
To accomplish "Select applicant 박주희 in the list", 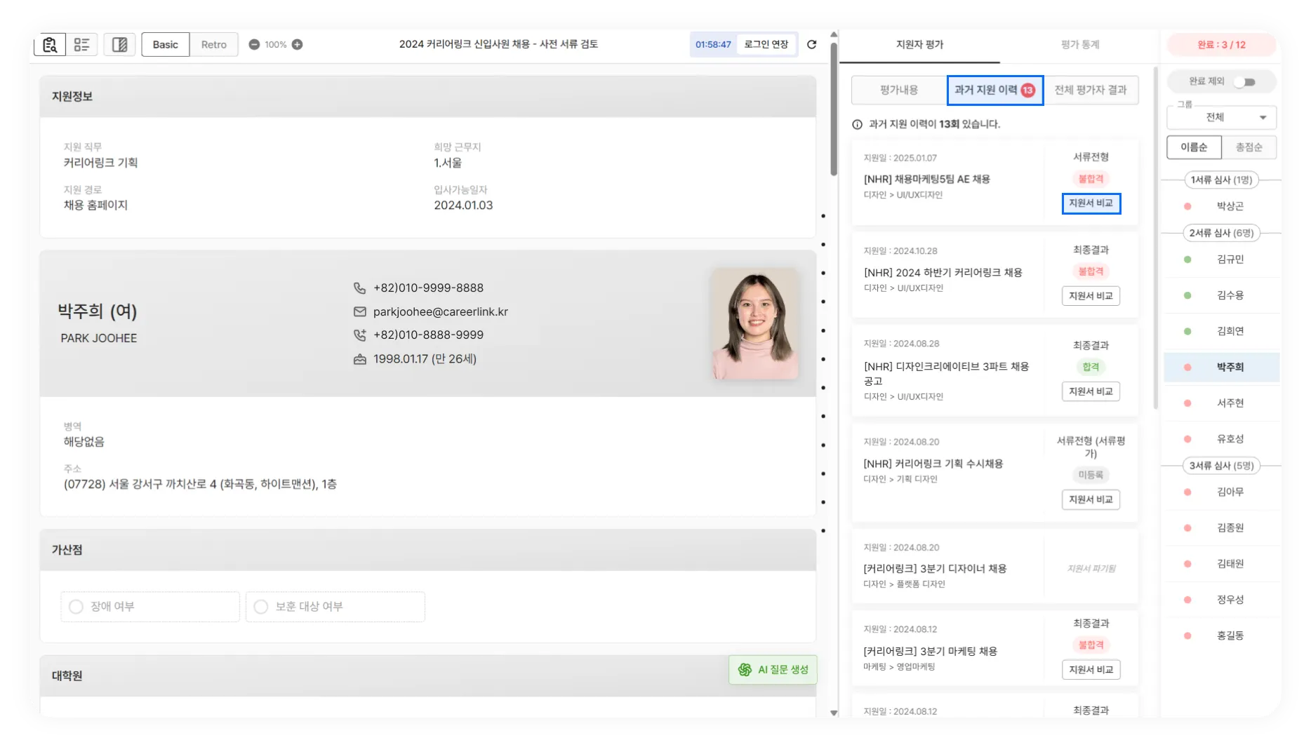I will (x=1221, y=367).
